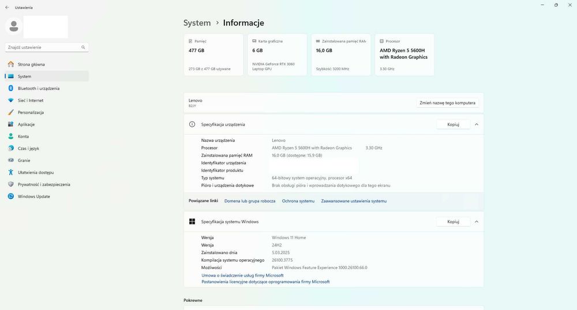Collapse the Specyfikacja urządzenia section chevron
Screen dimensions: 577x310
tap(477, 124)
